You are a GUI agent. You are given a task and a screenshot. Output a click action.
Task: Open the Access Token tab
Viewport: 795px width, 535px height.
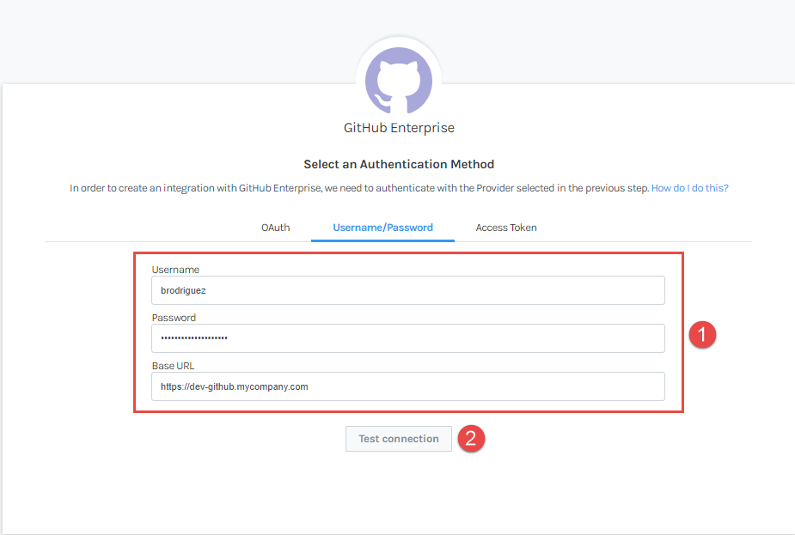coord(506,228)
